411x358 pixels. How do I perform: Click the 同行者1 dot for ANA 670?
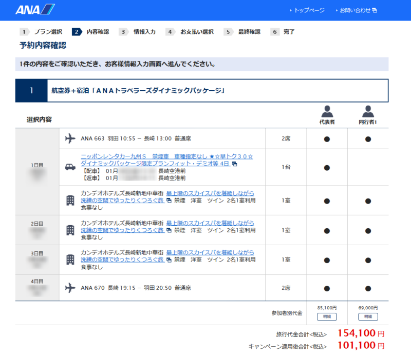pos(368,289)
